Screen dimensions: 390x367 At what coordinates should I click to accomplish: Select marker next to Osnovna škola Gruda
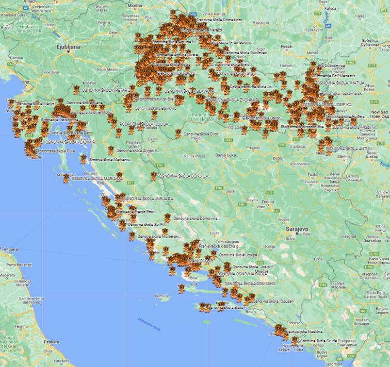(x=295, y=341)
